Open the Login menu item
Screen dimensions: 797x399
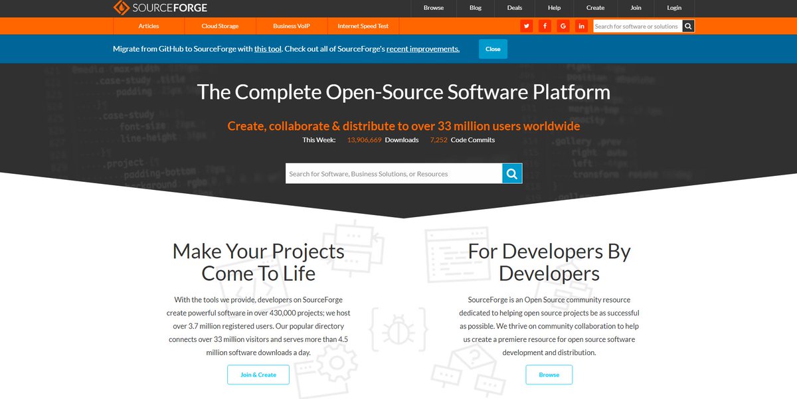pos(674,8)
